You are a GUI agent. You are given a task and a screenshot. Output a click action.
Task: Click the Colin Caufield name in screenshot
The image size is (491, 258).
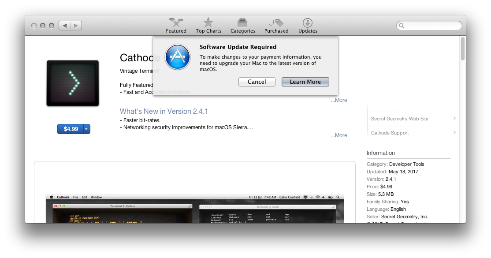(x=290, y=197)
